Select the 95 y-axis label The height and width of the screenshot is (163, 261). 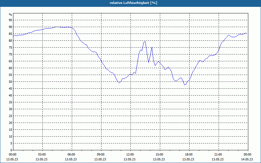(x=10, y=20)
